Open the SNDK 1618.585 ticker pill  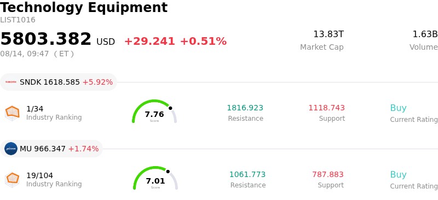(59, 82)
